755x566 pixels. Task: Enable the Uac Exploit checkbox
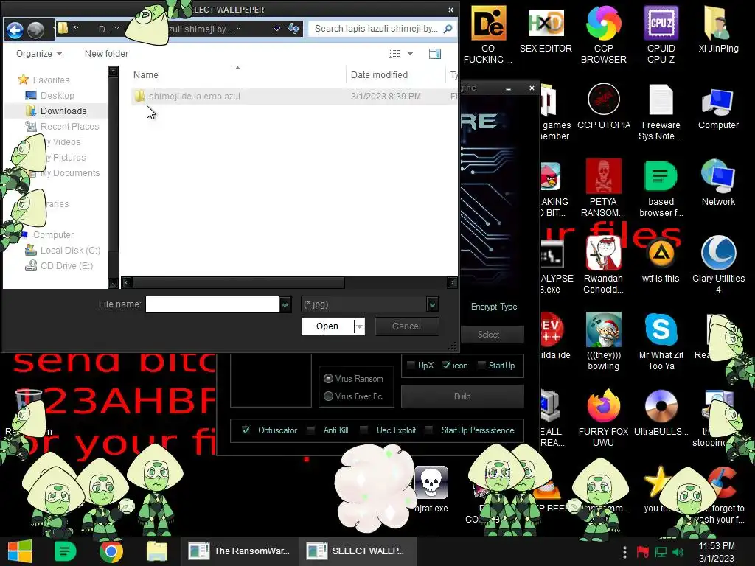pos(364,430)
